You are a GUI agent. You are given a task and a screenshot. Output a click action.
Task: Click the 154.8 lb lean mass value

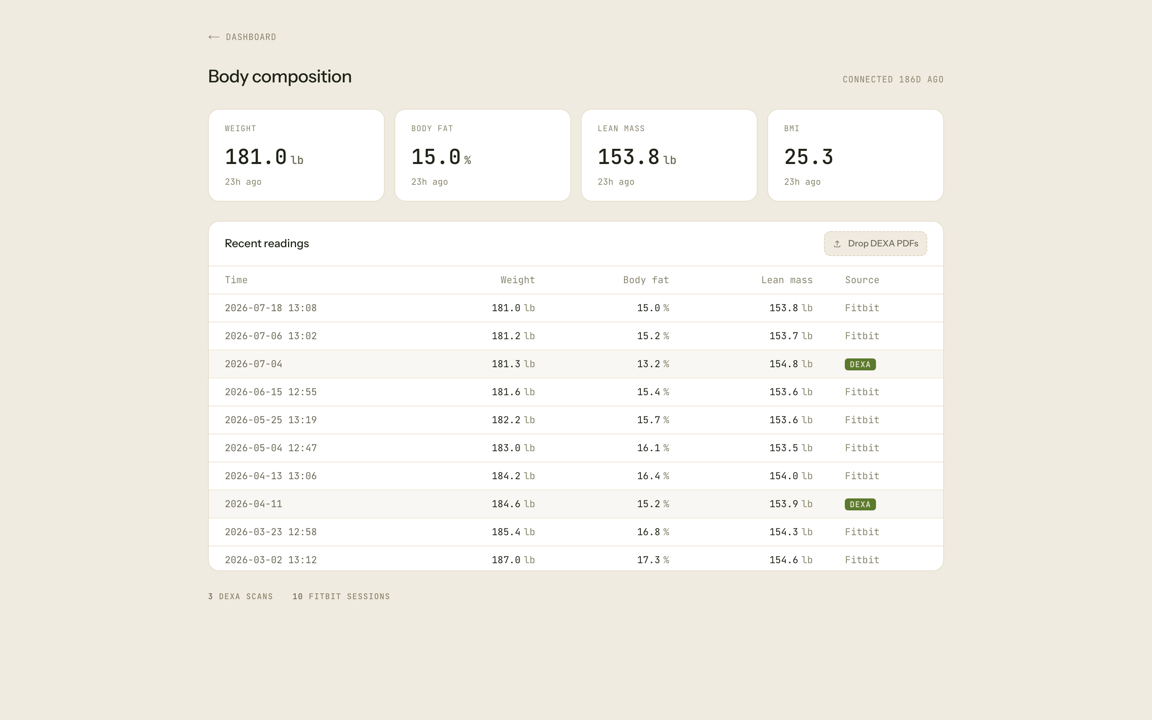point(791,364)
